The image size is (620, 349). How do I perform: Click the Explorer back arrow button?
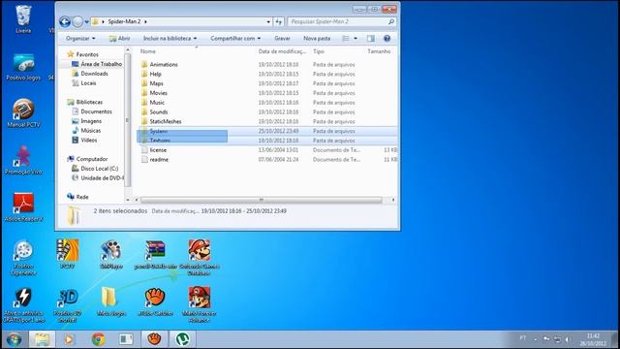[x=65, y=21]
